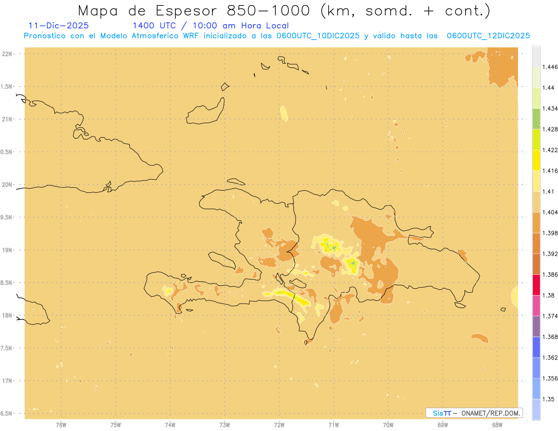Click the '17N' latitude axis label
The height and width of the screenshot is (431, 558).
[x=8, y=381]
